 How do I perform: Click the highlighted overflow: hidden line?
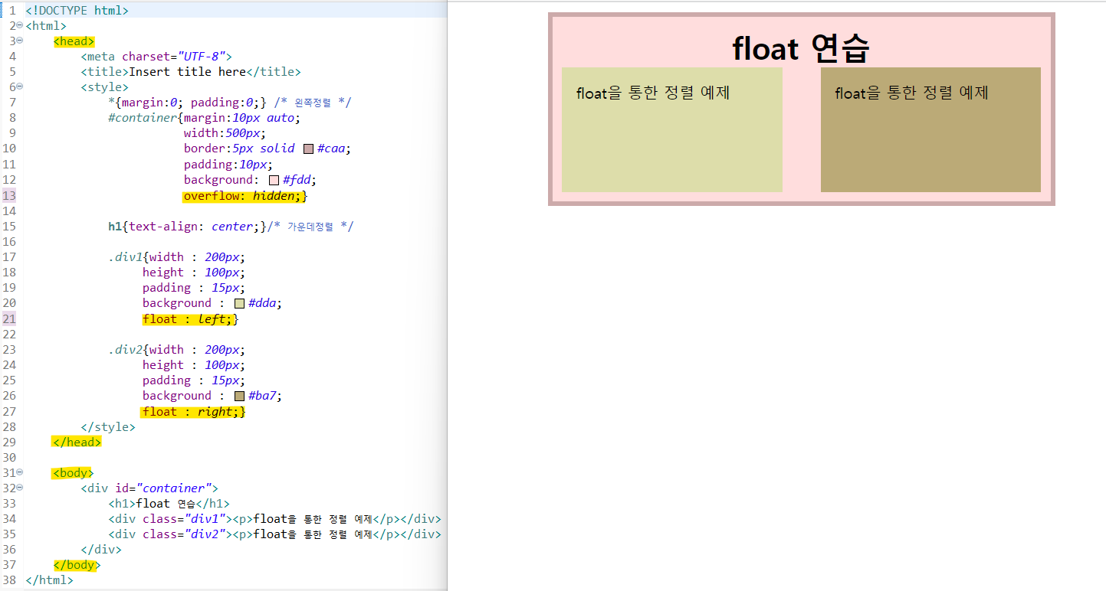pyautogui.click(x=245, y=196)
